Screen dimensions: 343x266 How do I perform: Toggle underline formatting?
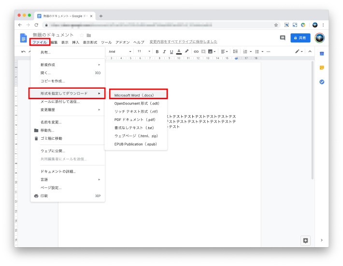tap(171, 52)
